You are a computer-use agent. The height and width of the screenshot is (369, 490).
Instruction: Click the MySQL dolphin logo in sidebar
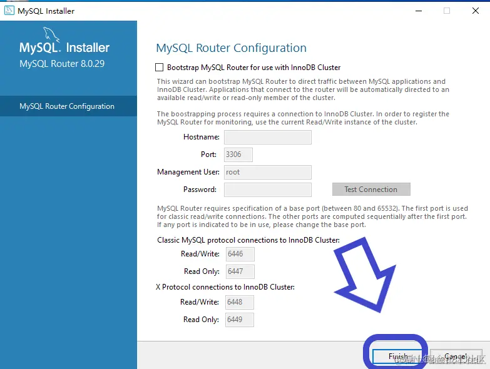51,34
